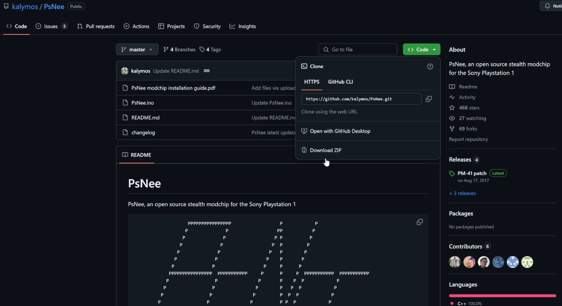This screenshot has width=562, height=306.
Task: Open with GitHub Desktop
Action: click(x=340, y=131)
